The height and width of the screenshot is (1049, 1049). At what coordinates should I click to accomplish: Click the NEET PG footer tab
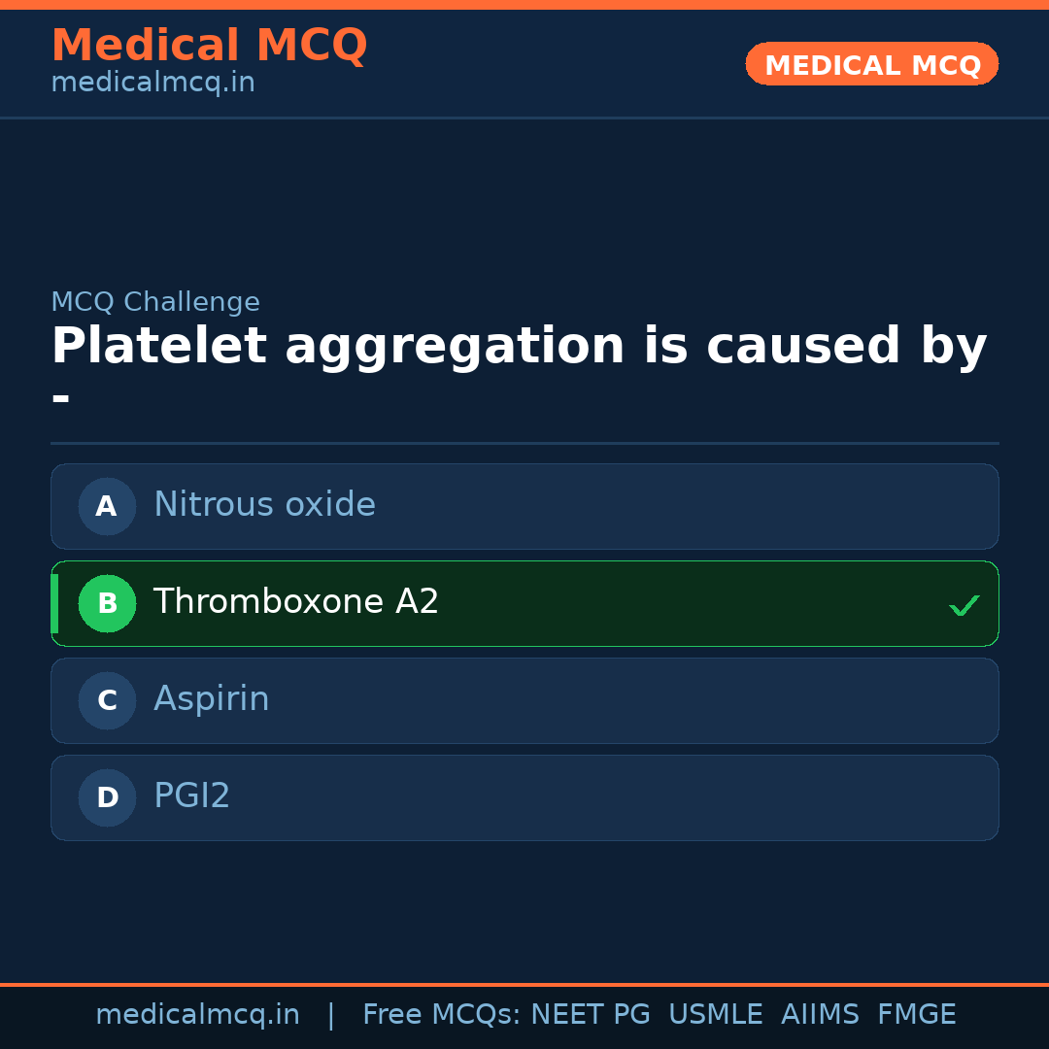(x=590, y=1013)
